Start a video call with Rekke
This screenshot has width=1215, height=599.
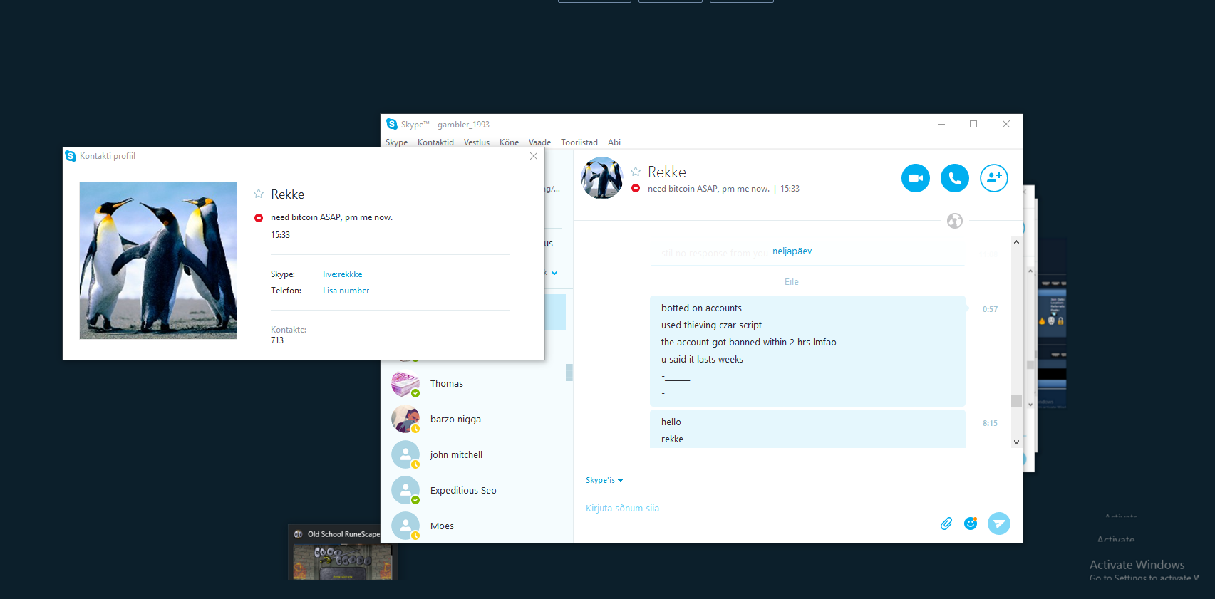916,178
